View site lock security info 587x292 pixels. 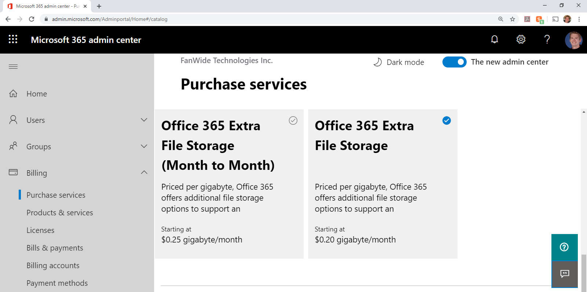tap(46, 19)
